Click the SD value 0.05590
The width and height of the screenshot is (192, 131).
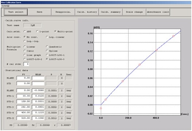pos(21,125)
